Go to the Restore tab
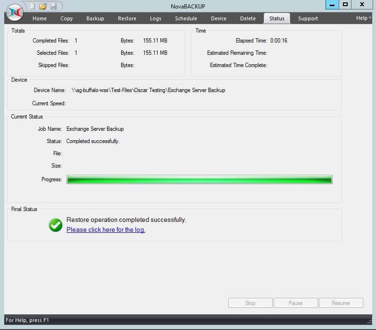 pos(127,18)
